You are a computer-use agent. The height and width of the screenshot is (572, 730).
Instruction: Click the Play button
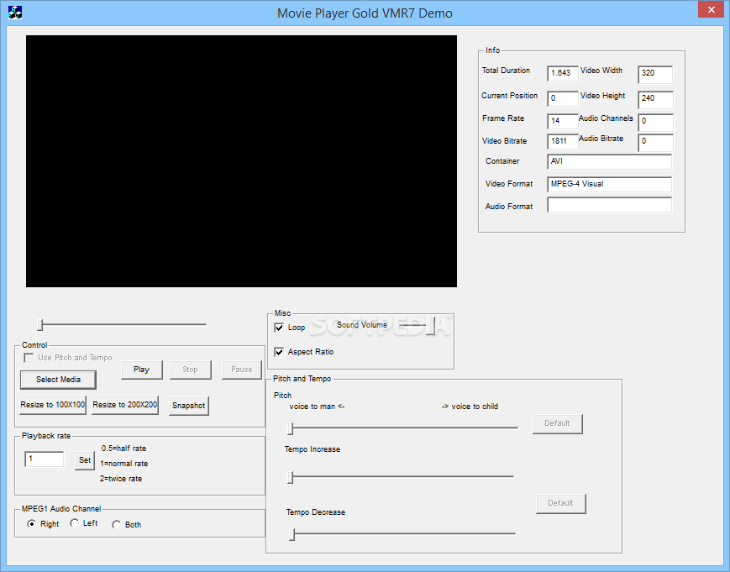tap(141, 370)
